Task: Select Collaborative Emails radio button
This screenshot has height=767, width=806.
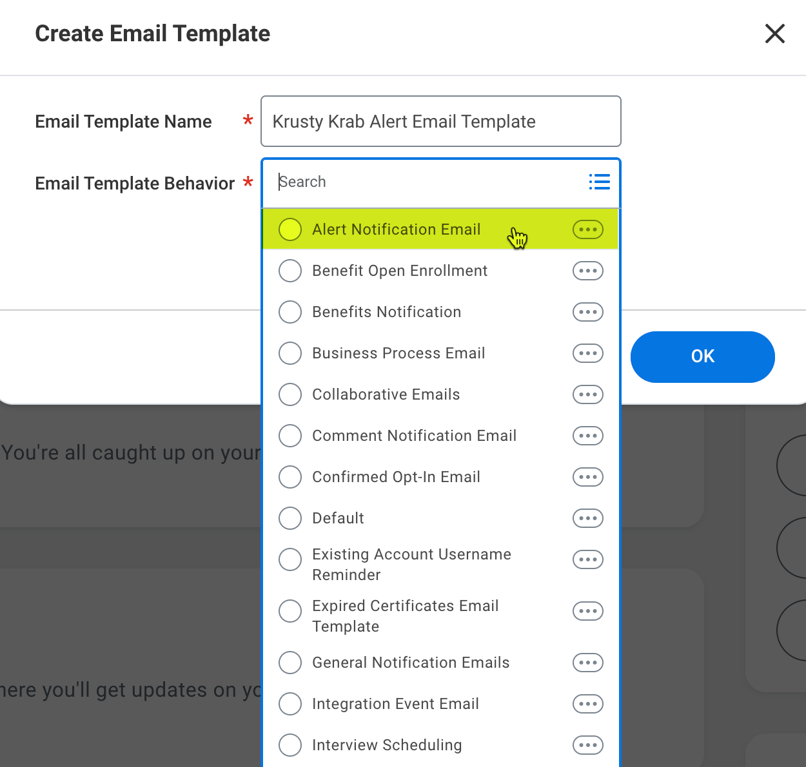Action: click(x=290, y=394)
